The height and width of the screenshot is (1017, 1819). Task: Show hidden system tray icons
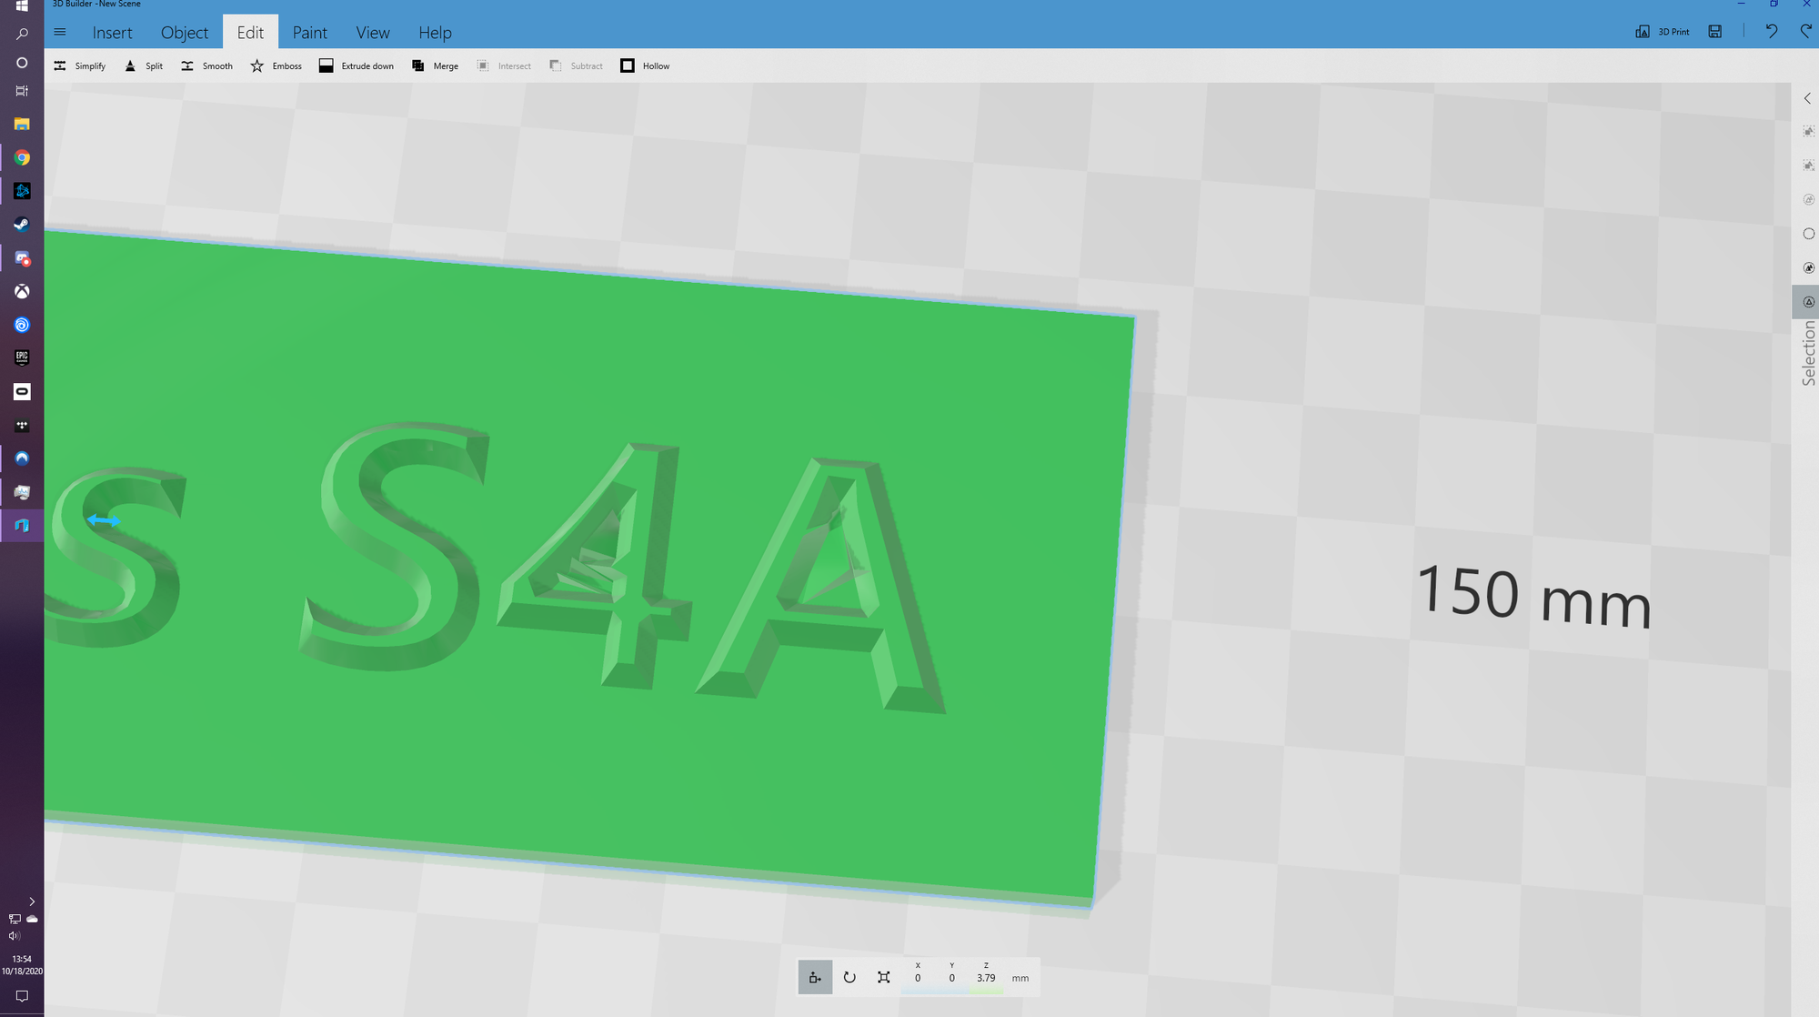(32, 901)
